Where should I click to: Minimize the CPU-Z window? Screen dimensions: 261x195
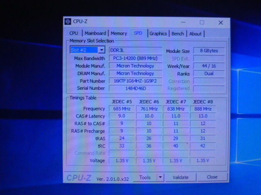pos(183,22)
